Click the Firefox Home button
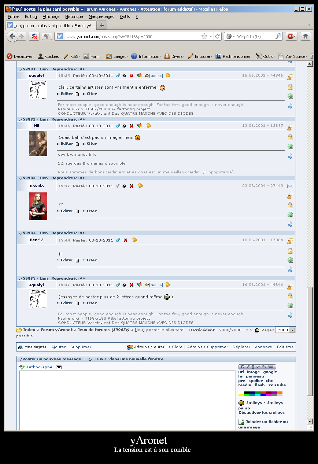The image size is (318, 464). [x=305, y=36]
